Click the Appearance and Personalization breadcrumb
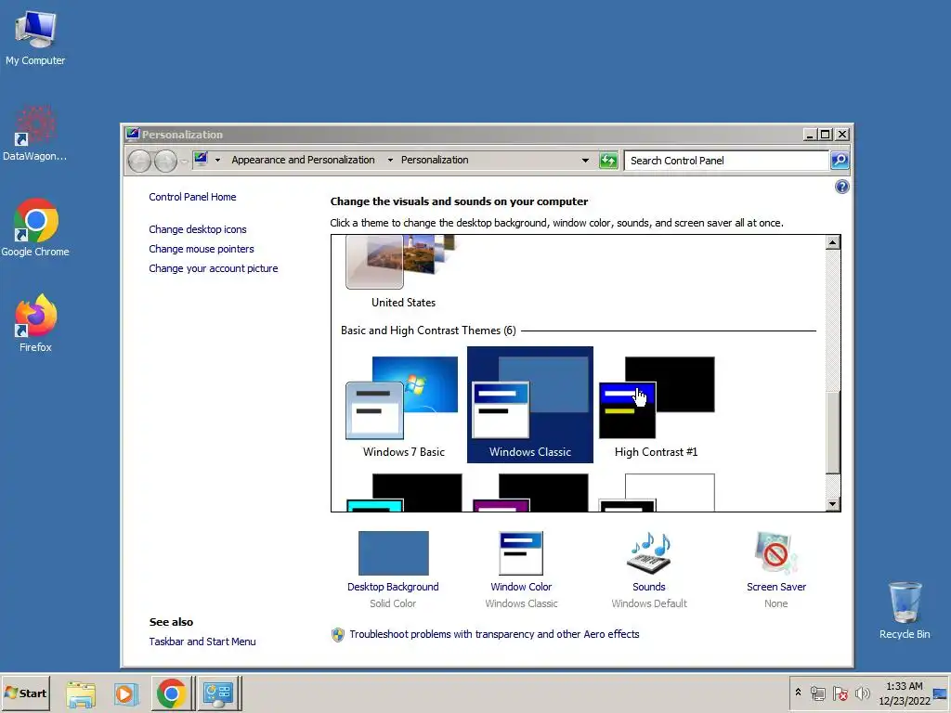Viewport: 951px width, 713px height. tap(303, 160)
